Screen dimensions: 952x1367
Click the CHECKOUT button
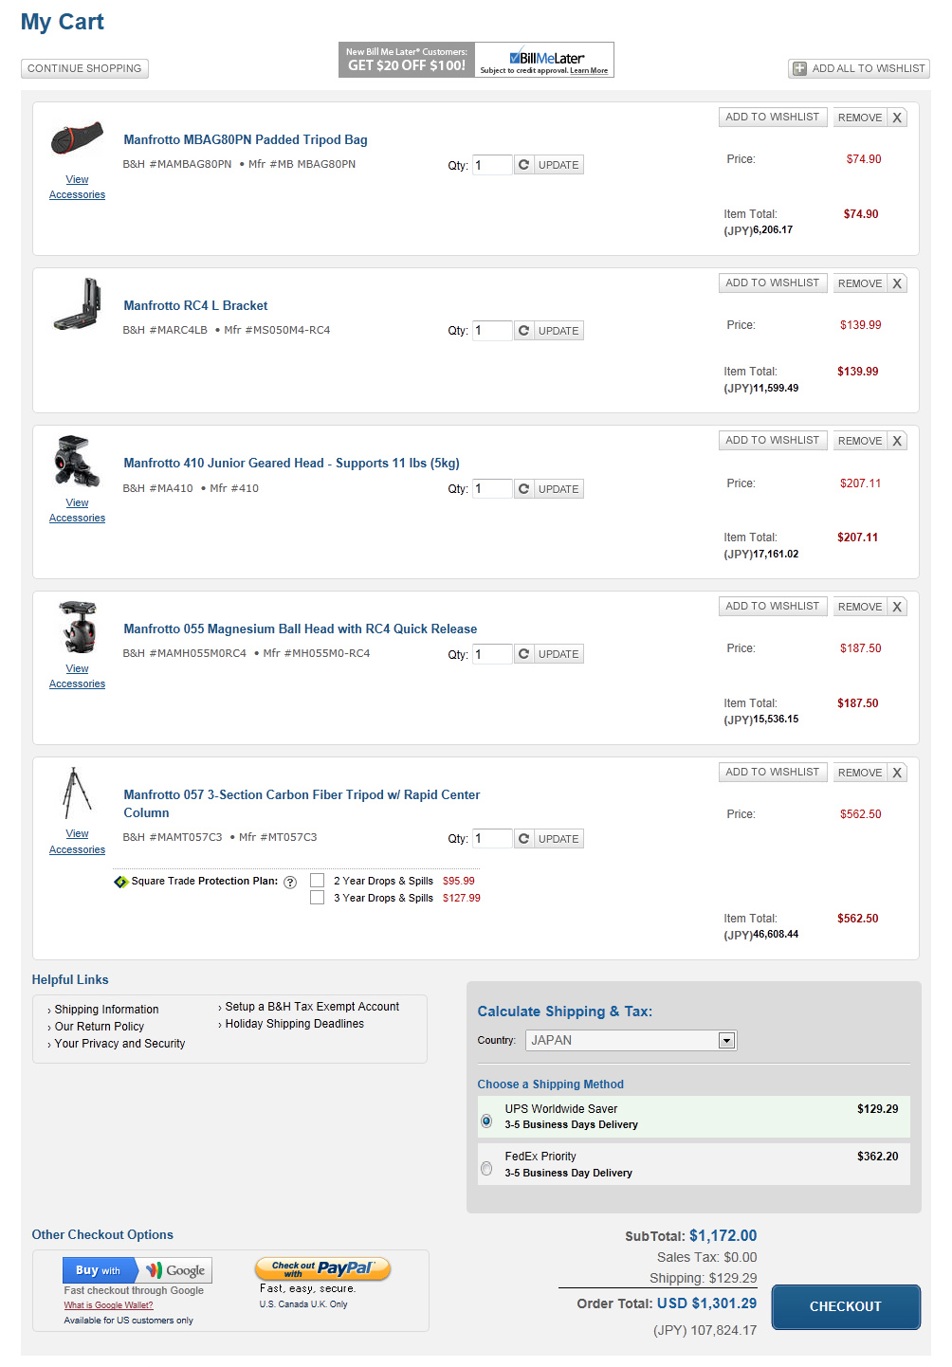coord(845,1306)
